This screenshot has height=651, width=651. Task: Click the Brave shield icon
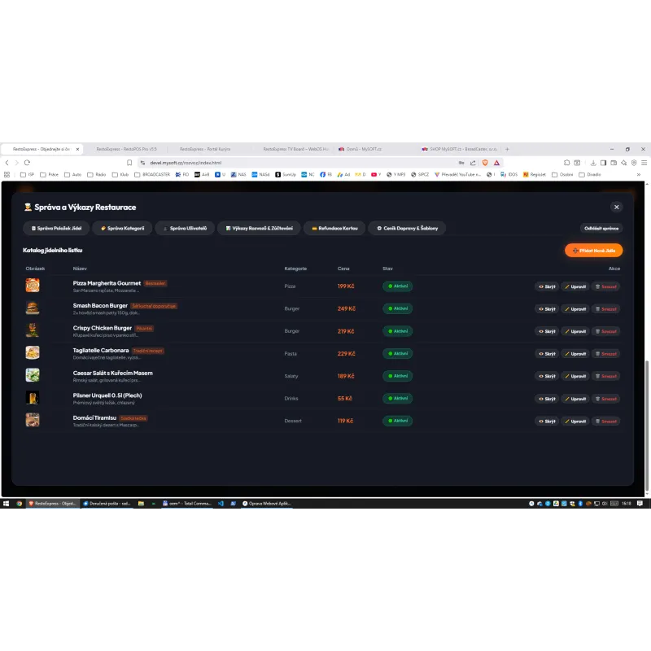click(x=485, y=163)
